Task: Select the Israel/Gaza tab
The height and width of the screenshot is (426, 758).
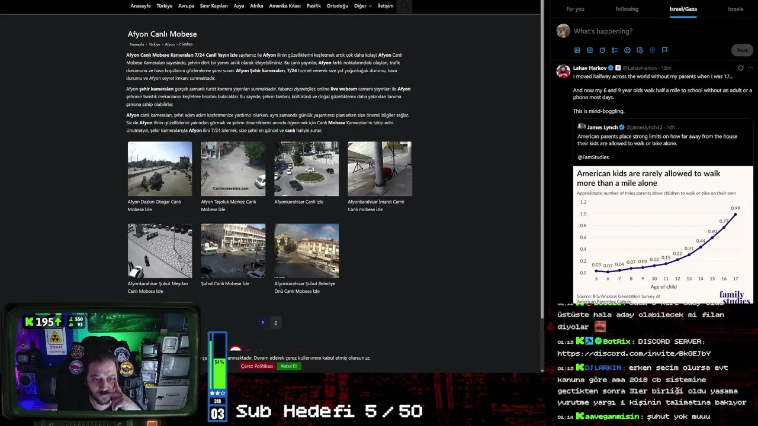Action: click(x=683, y=9)
